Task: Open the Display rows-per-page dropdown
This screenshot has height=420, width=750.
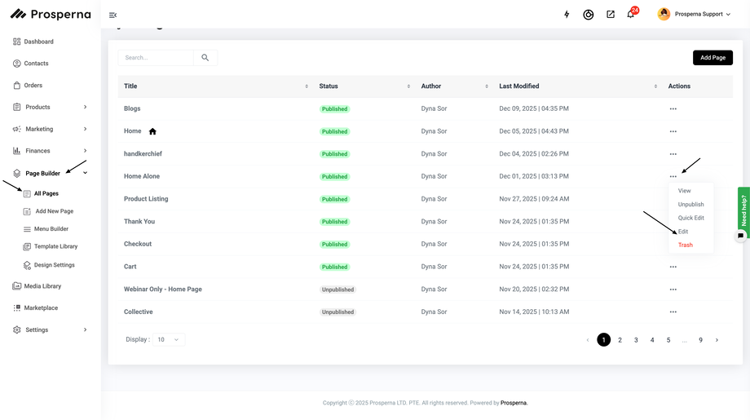Action: pos(169,339)
